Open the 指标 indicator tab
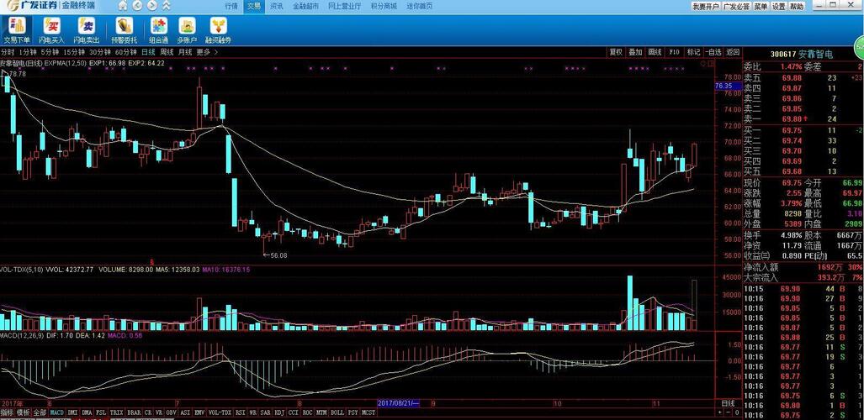This screenshot has height=420, width=864. click(x=8, y=412)
